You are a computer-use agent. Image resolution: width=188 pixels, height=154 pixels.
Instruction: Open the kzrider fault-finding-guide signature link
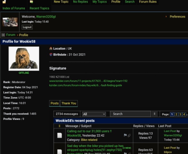point(85,85)
